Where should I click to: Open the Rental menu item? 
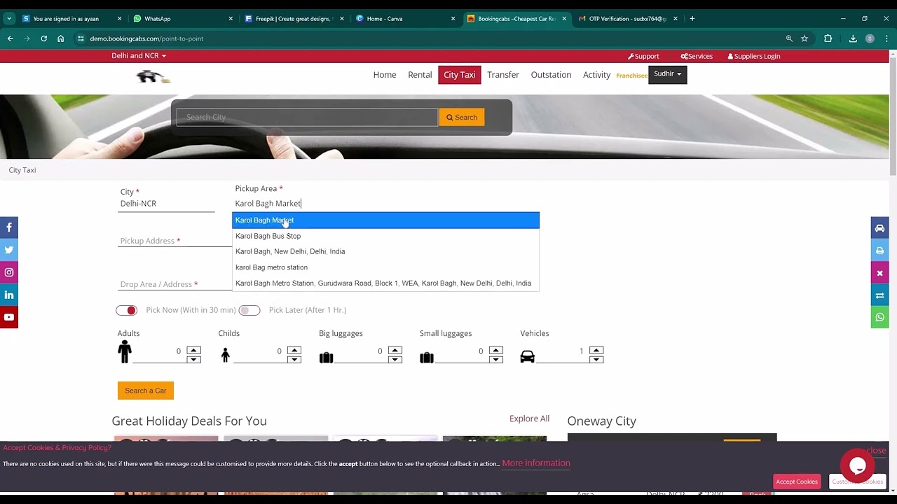[x=420, y=75]
